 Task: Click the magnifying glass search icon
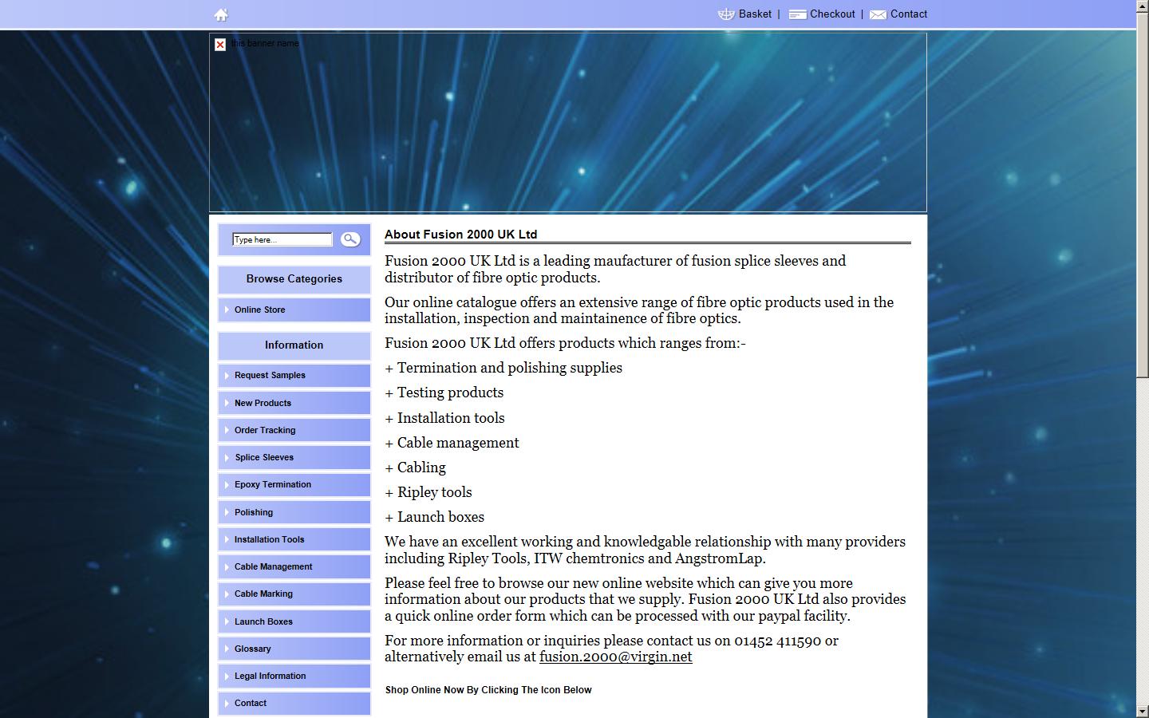tap(350, 239)
